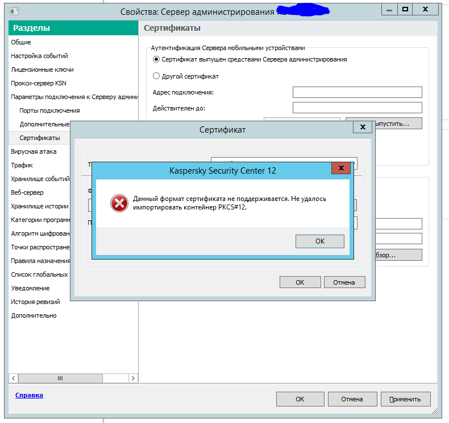Image resolution: width=449 pixels, height=423 pixels.
Task: Open the Дополнительные subsection under connection settings
Action: [44, 124]
